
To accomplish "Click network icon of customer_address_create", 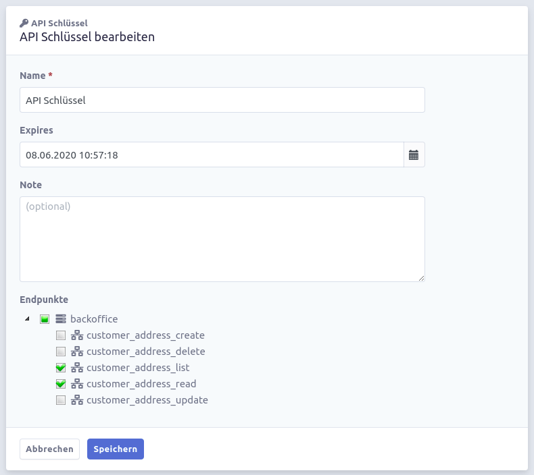I will 77,335.
